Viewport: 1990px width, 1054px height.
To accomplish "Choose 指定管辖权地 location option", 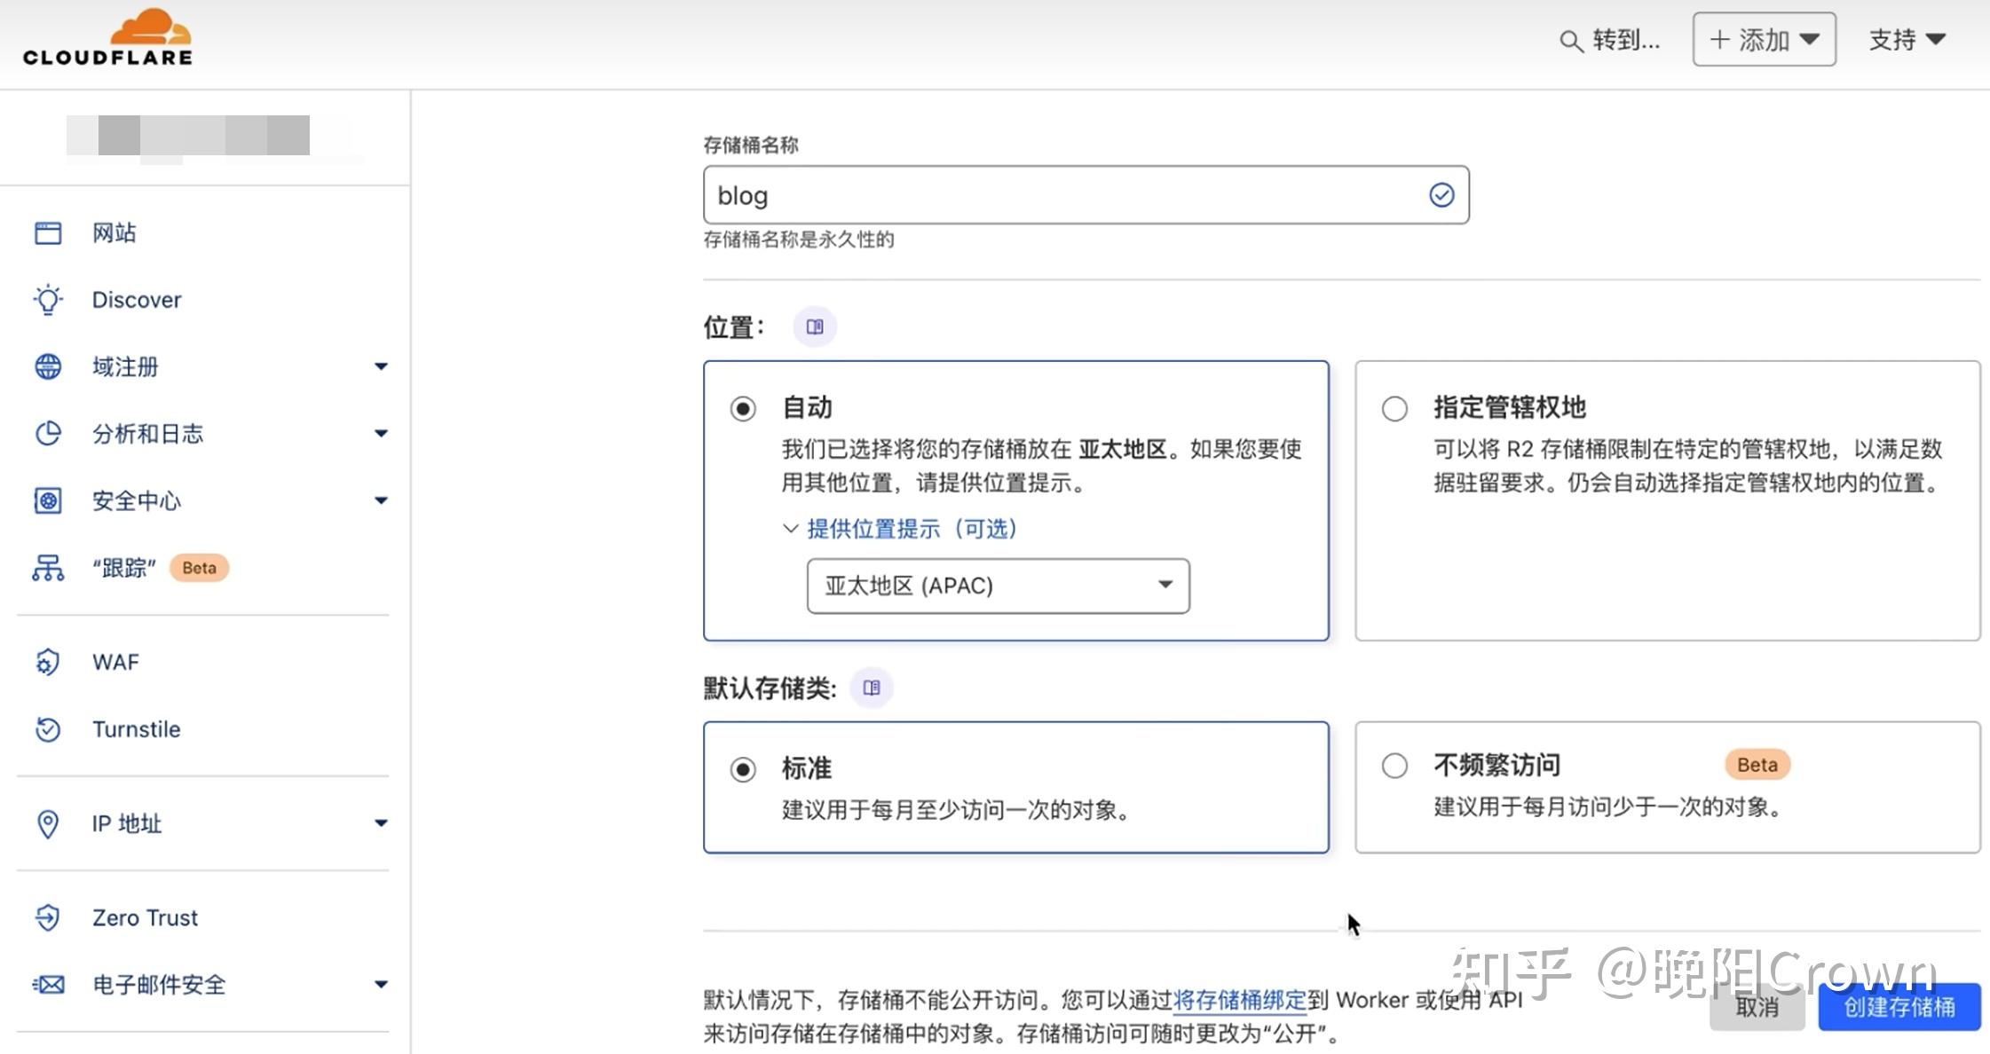I will click(x=1393, y=409).
